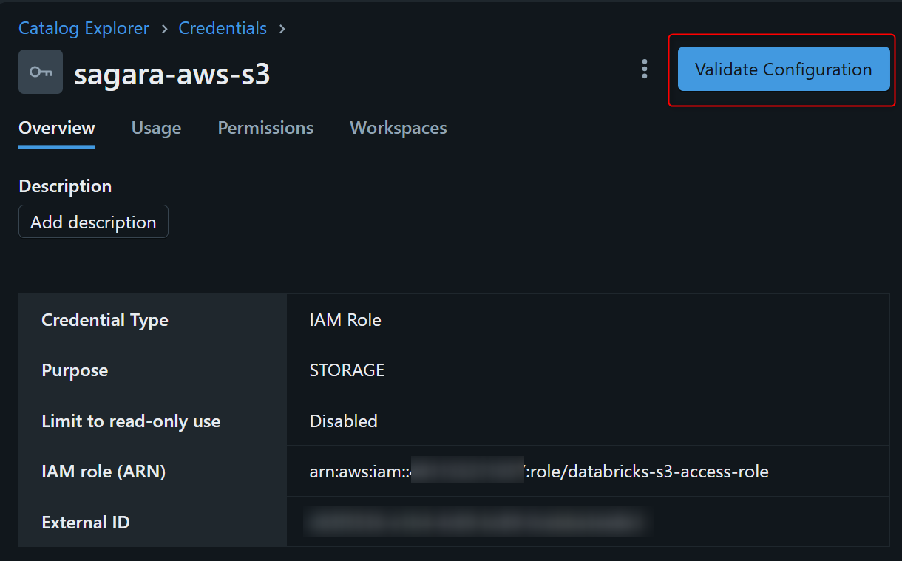Open the Permissions tab

tap(265, 128)
